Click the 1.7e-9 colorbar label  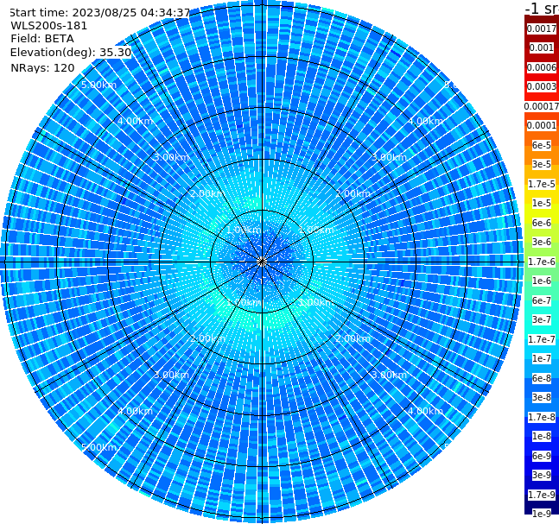pyautogui.click(x=542, y=495)
